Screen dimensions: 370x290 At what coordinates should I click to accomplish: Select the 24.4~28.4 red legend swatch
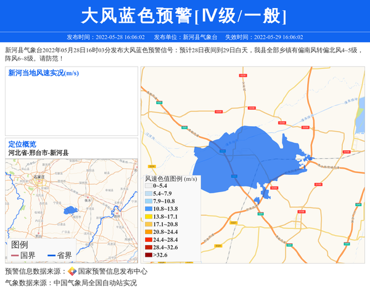pos(148,240)
